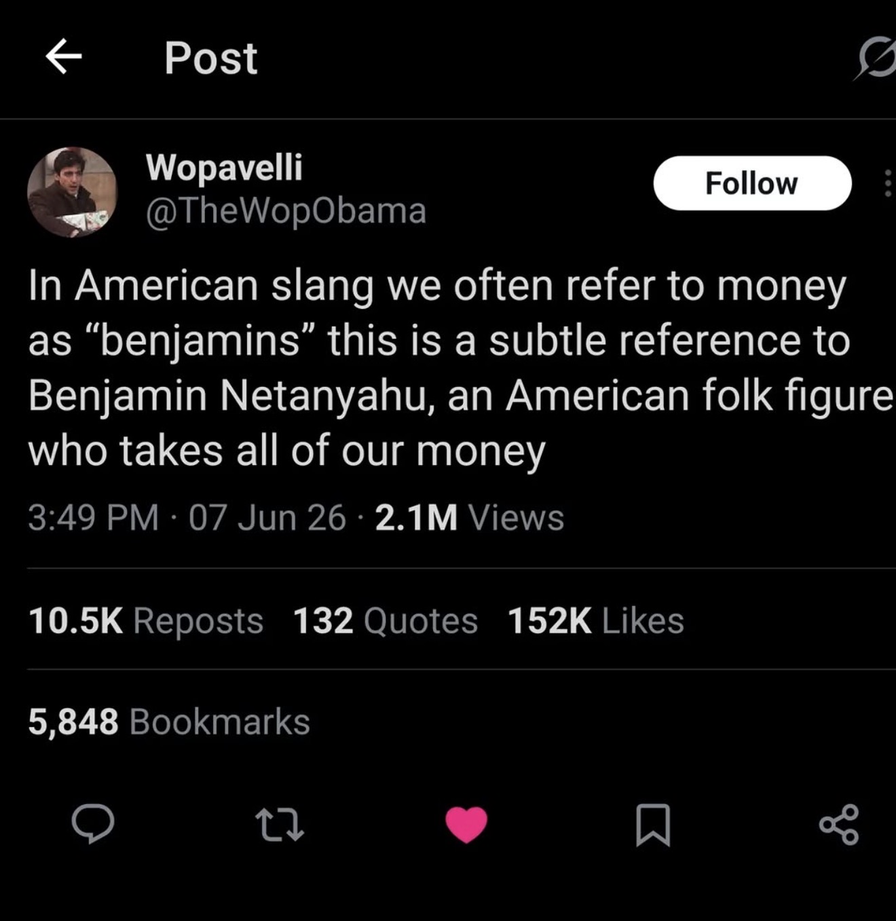Image resolution: width=896 pixels, height=921 pixels.
Task: Go back with the left arrow
Action: (x=64, y=56)
